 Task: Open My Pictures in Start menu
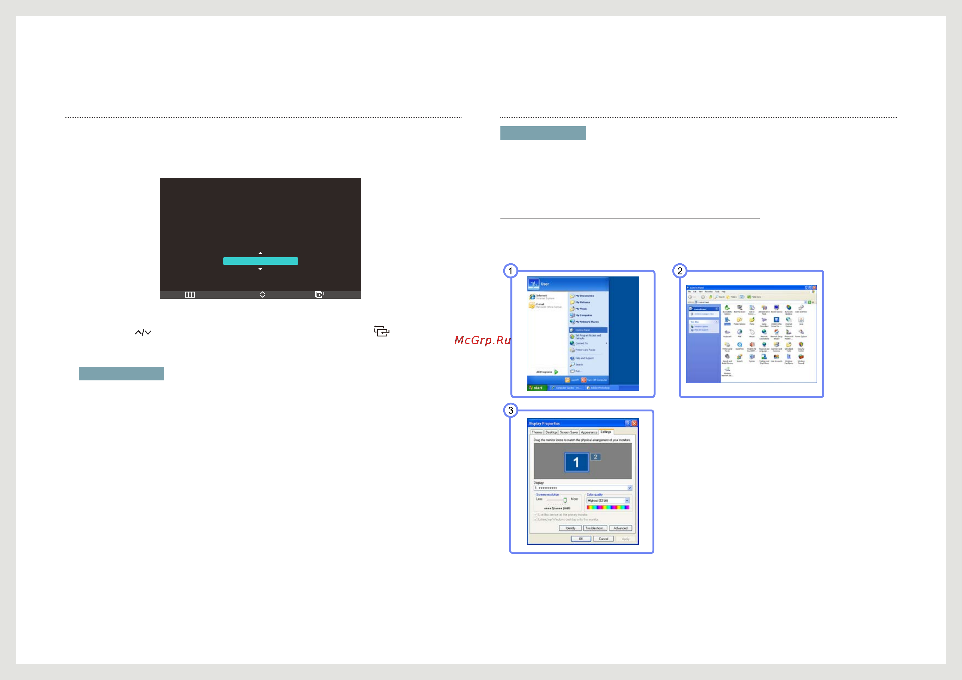pyautogui.click(x=580, y=302)
